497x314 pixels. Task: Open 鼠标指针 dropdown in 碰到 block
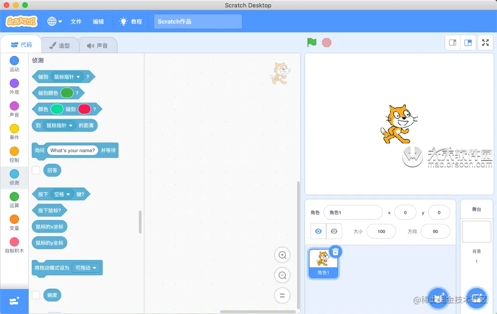click(67, 77)
